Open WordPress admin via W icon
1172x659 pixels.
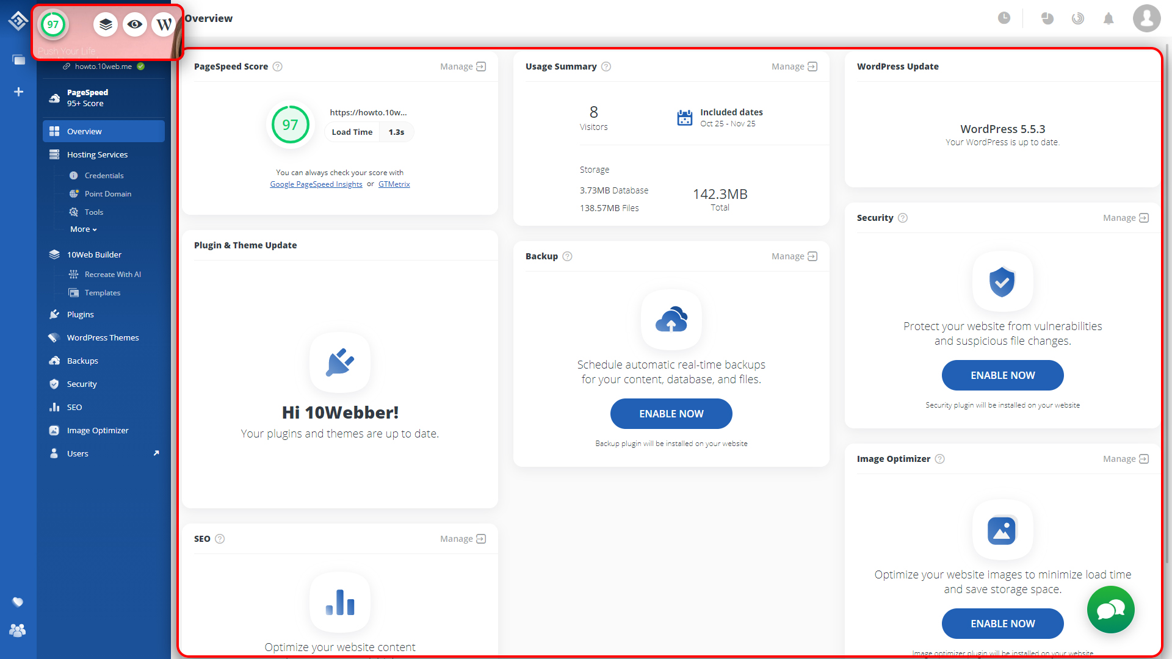click(164, 24)
